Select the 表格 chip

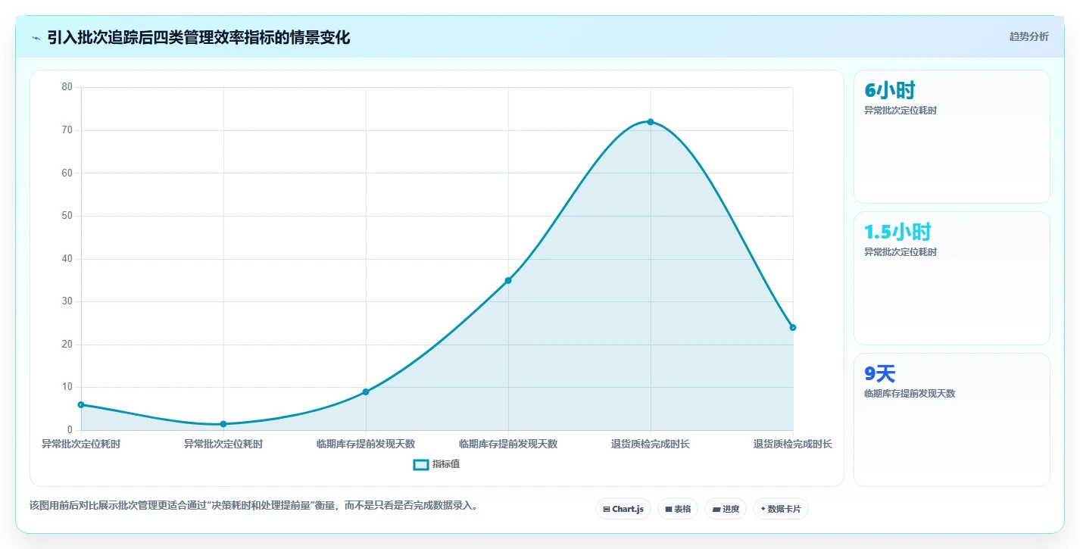point(678,509)
